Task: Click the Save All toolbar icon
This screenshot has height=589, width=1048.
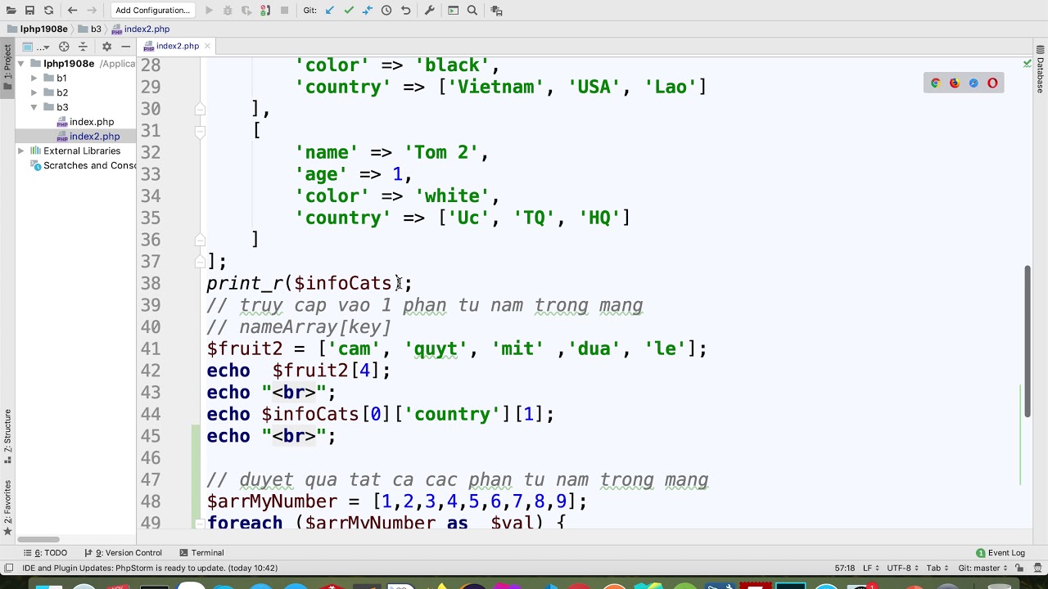Action: coord(29,11)
